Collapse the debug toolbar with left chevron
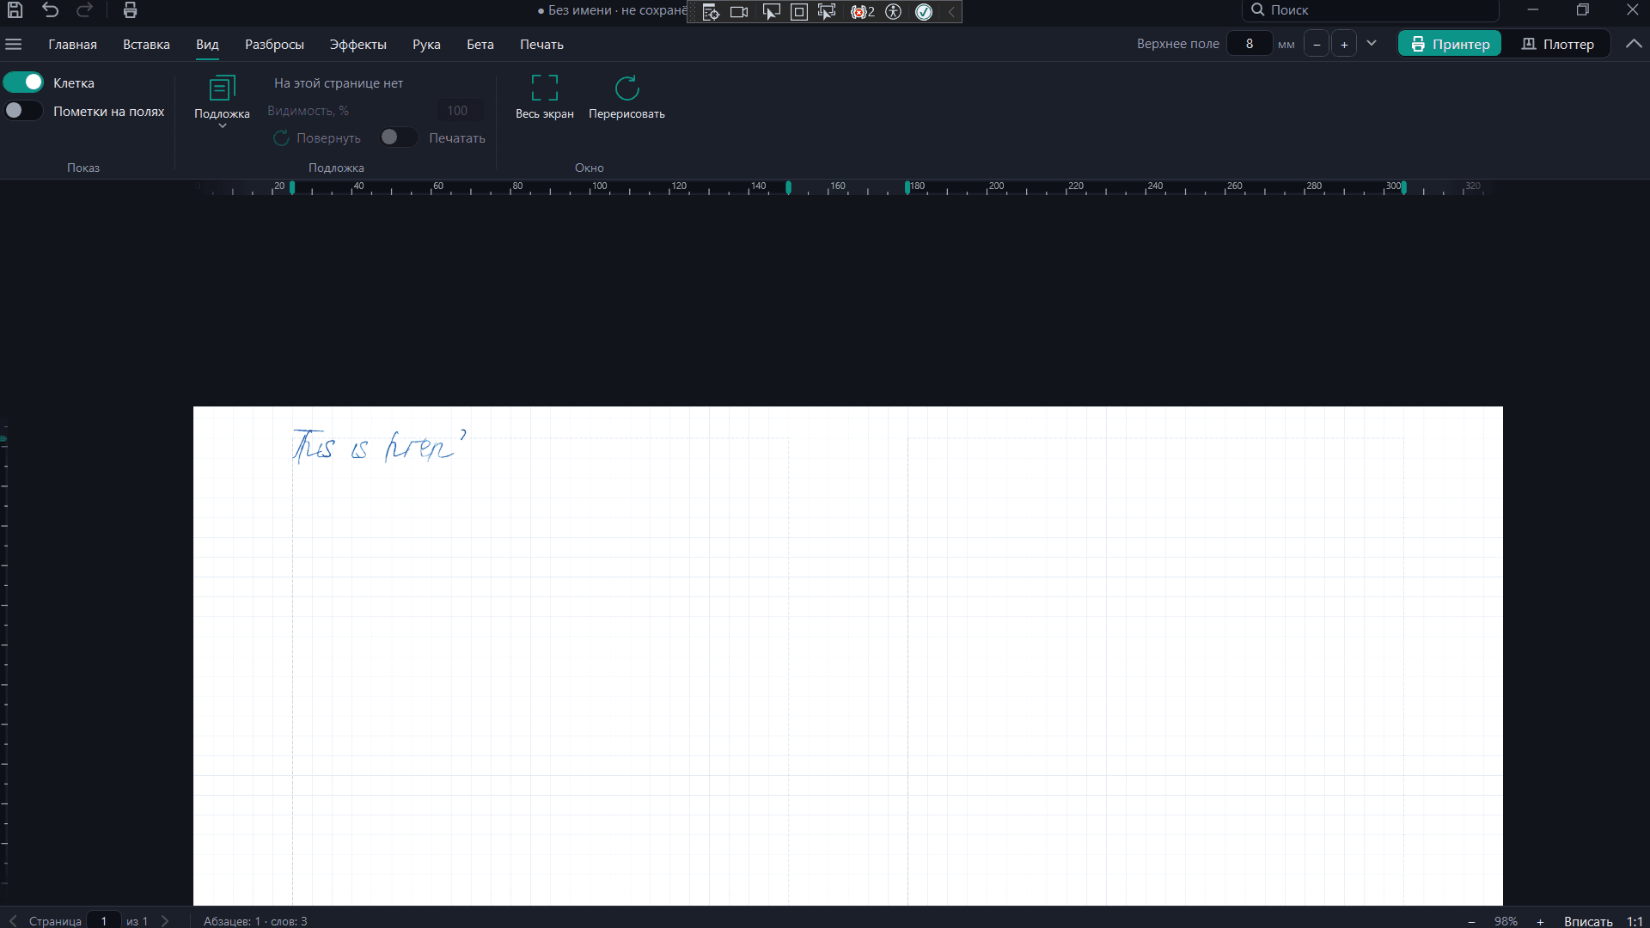This screenshot has height=928, width=1650. 951,12
